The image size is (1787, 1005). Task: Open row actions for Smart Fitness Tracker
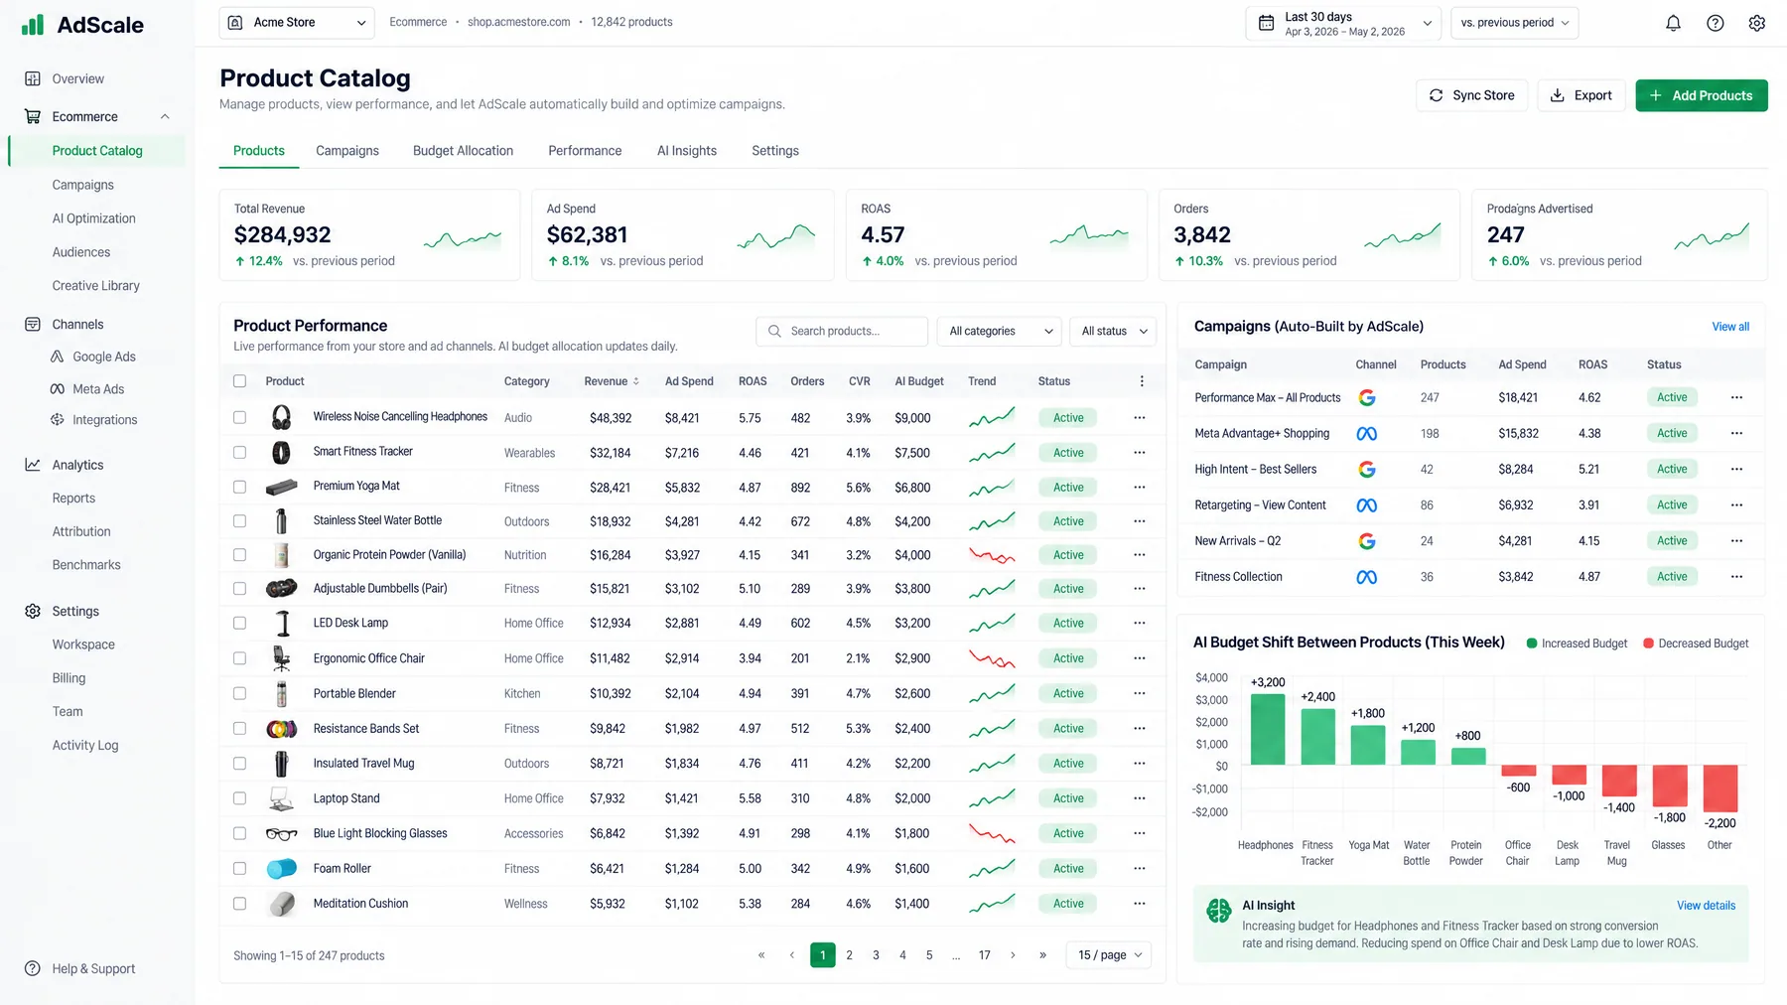coord(1140,453)
